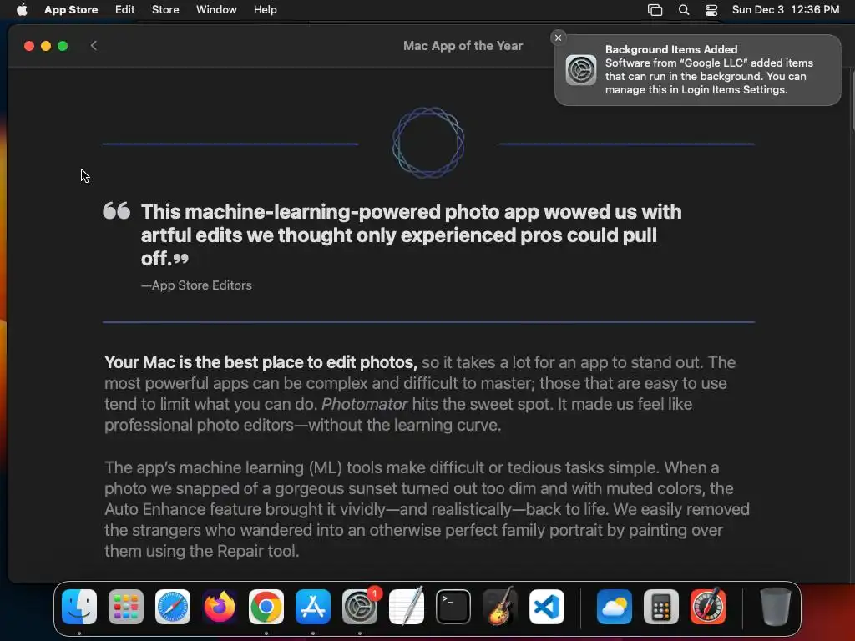The image size is (855, 641).
Task: Close the App Store window with red button
Action: (29, 46)
